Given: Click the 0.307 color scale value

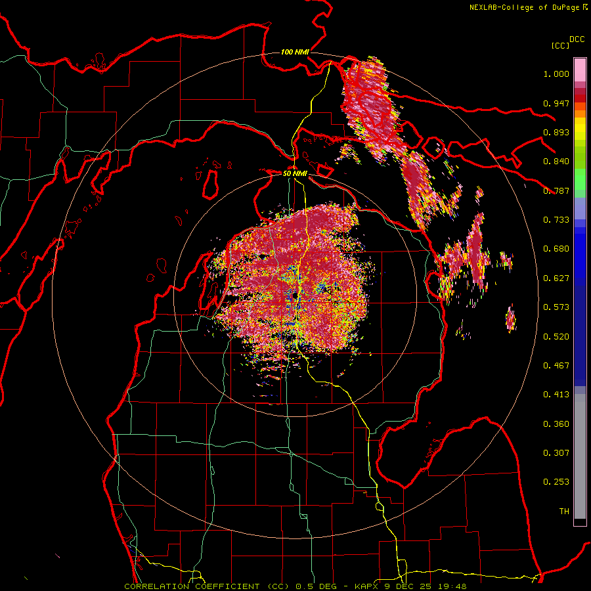Looking at the screenshot, I should point(556,452).
